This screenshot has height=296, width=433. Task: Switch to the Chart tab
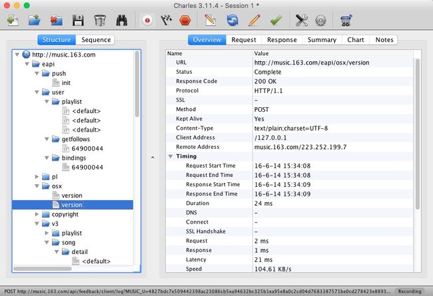(x=356, y=40)
